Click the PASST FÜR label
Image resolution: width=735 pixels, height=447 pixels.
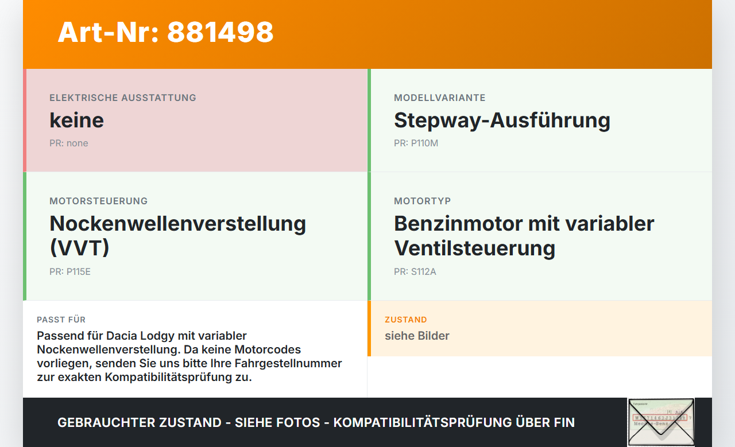pos(61,320)
